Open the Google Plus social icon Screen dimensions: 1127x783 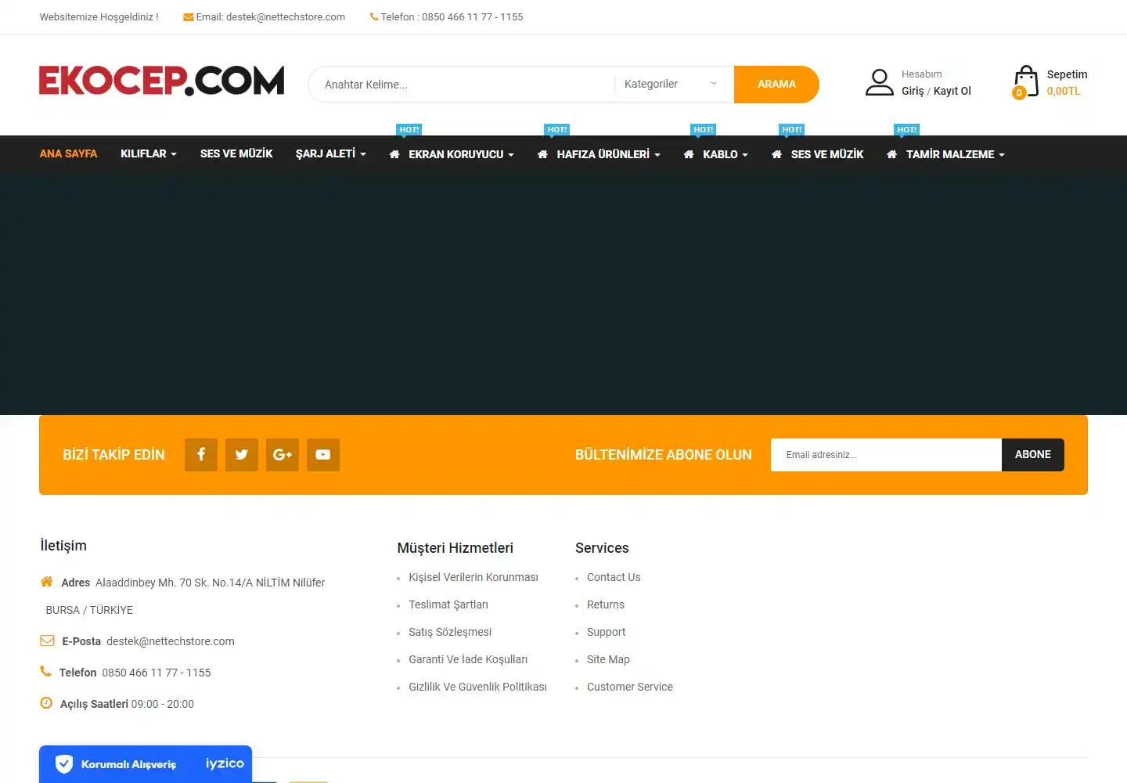tap(283, 455)
